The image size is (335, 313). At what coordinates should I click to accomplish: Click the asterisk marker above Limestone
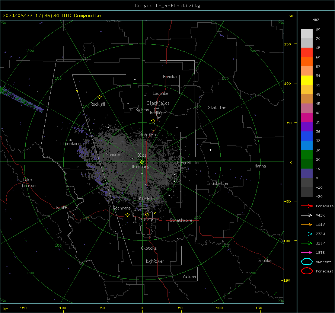pos(70,140)
